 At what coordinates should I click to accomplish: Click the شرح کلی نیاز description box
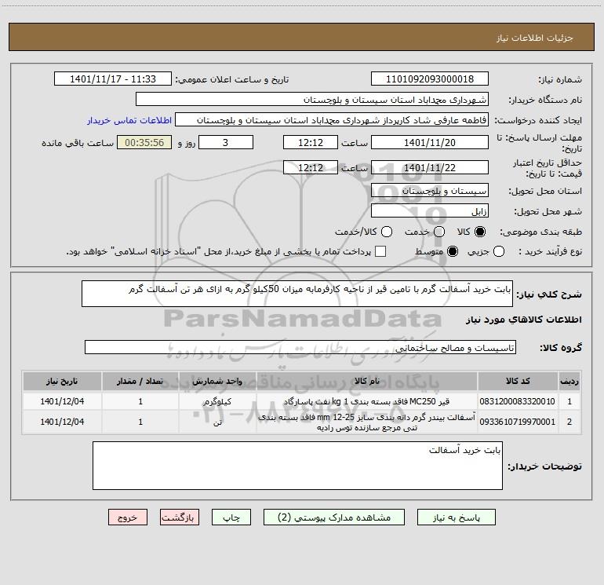tap(297, 294)
